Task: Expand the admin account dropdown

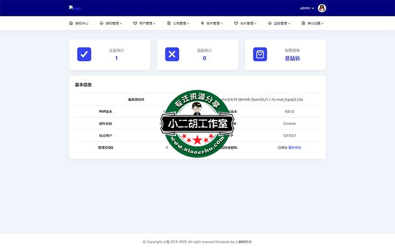Action: point(307,8)
